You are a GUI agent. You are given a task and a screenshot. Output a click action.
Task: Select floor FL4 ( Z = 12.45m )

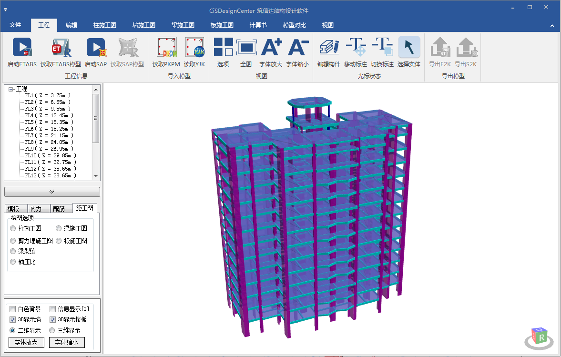click(x=50, y=115)
